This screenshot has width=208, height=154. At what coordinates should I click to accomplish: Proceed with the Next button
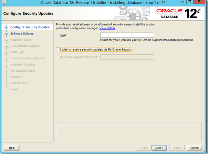[x=159, y=148]
